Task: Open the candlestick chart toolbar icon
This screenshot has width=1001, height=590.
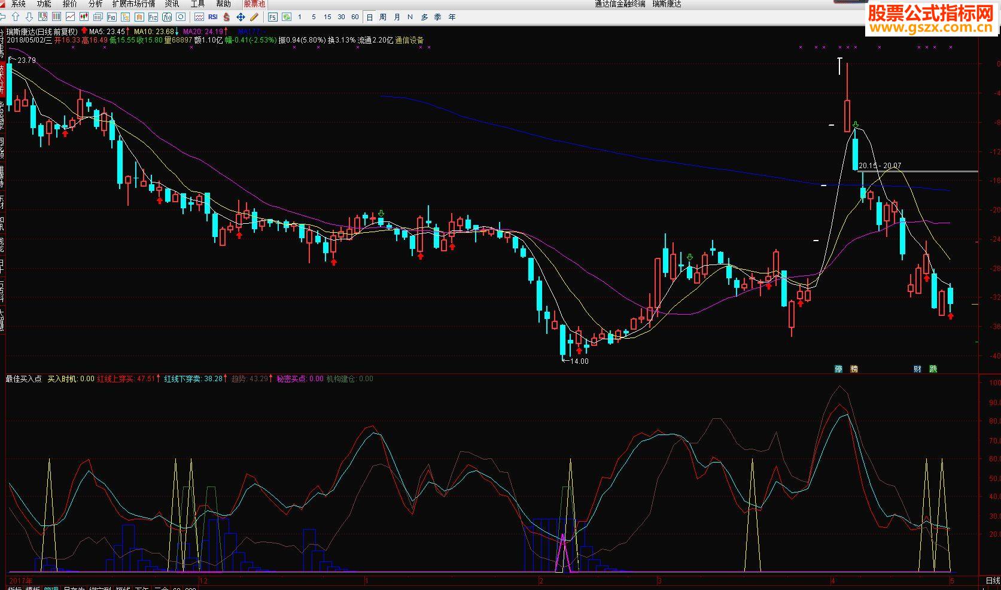Action: point(84,17)
